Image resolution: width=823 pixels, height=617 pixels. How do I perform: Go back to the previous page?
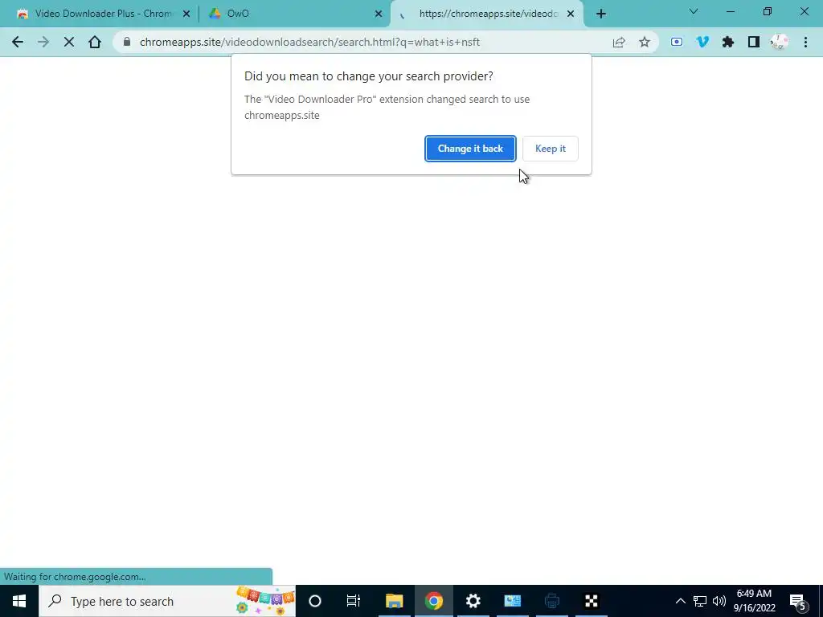[18, 42]
